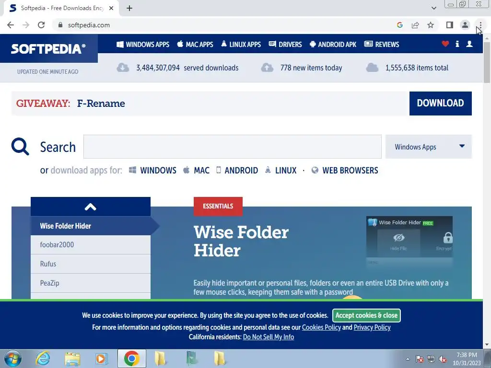Show hidden tray icons arrow
The width and height of the screenshot is (491, 368).
pos(408,359)
